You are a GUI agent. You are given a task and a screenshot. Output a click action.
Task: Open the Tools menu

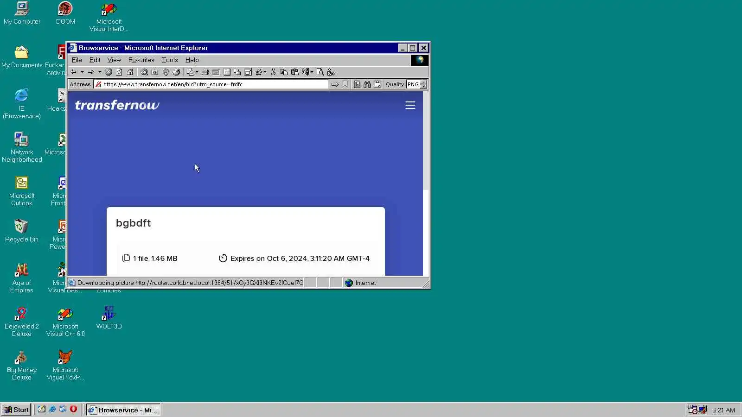(x=170, y=60)
